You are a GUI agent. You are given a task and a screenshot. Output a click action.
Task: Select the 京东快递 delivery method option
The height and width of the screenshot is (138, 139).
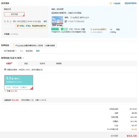point(14,14)
